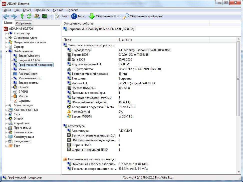Click the Безопасность shield icon
Viewport: 243px width, 182px height.
click(10, 132)
